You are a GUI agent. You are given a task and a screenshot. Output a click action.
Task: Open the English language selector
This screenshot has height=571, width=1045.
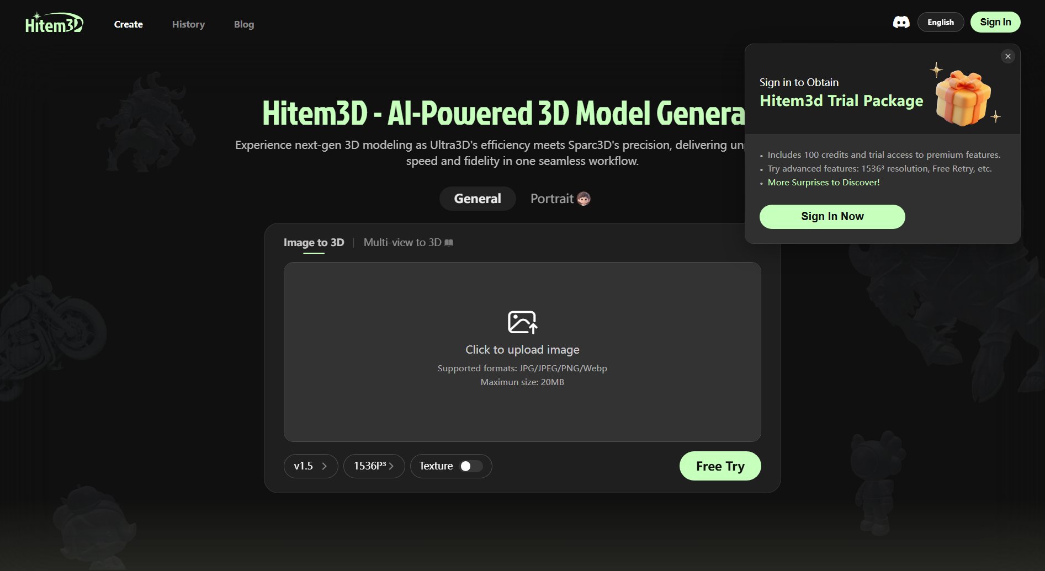940,22
